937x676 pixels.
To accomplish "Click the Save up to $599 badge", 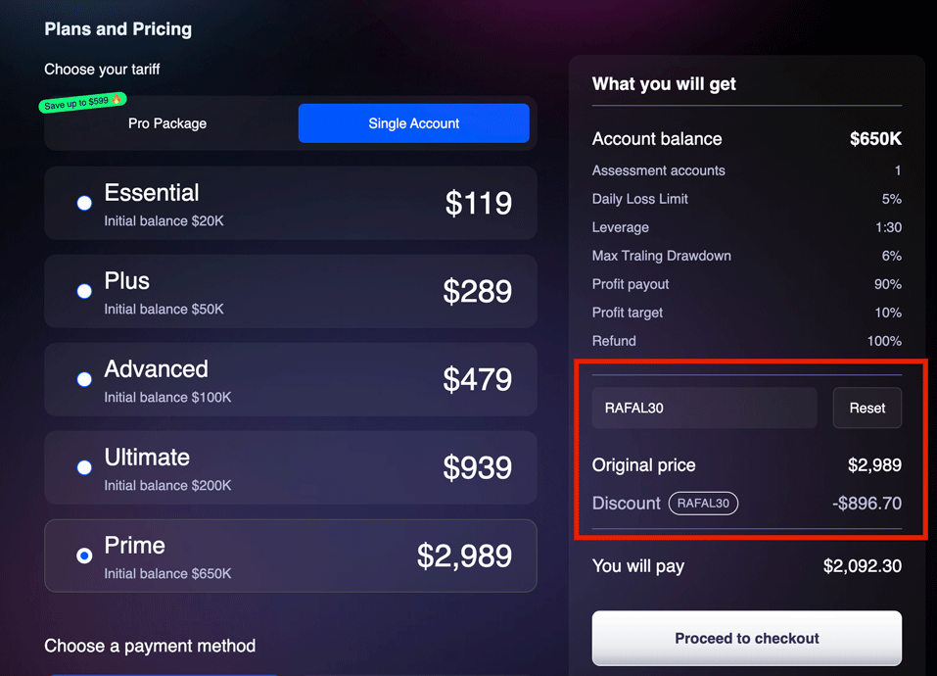I will pos(78,103).
